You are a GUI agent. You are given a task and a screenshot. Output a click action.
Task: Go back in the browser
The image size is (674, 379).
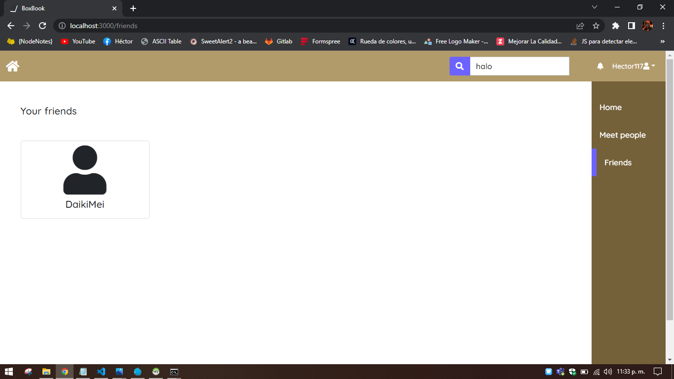click(11, 26)
